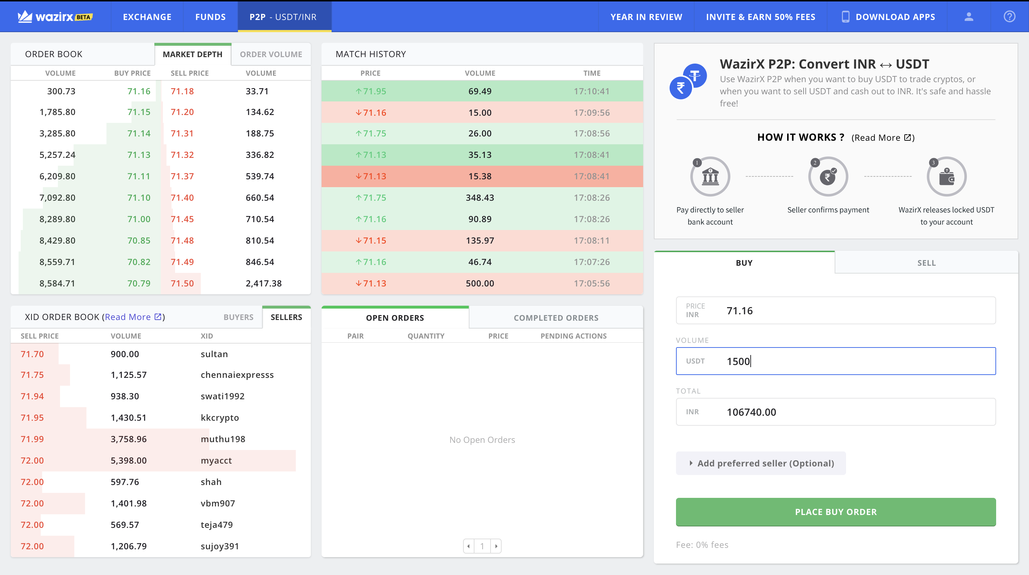Click the WazirX logo

55,17
